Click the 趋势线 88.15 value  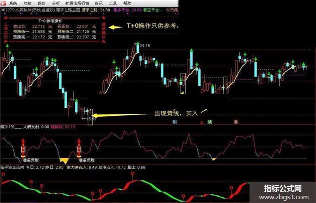click(63, 127)
